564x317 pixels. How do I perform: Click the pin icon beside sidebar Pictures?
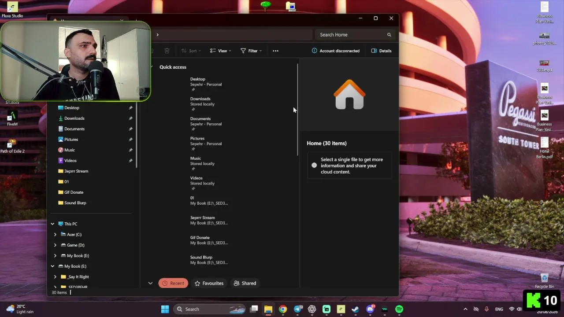[130, 140]
